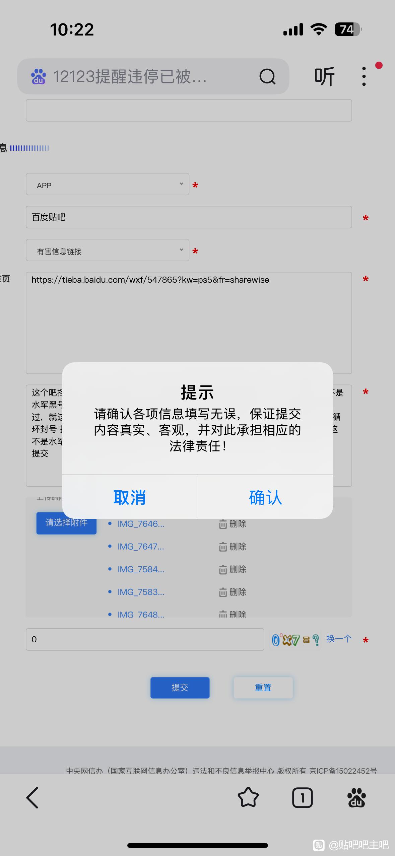Tap the back arrow in bottom bar
395x856 pixels.
click(x=32, y=798)
